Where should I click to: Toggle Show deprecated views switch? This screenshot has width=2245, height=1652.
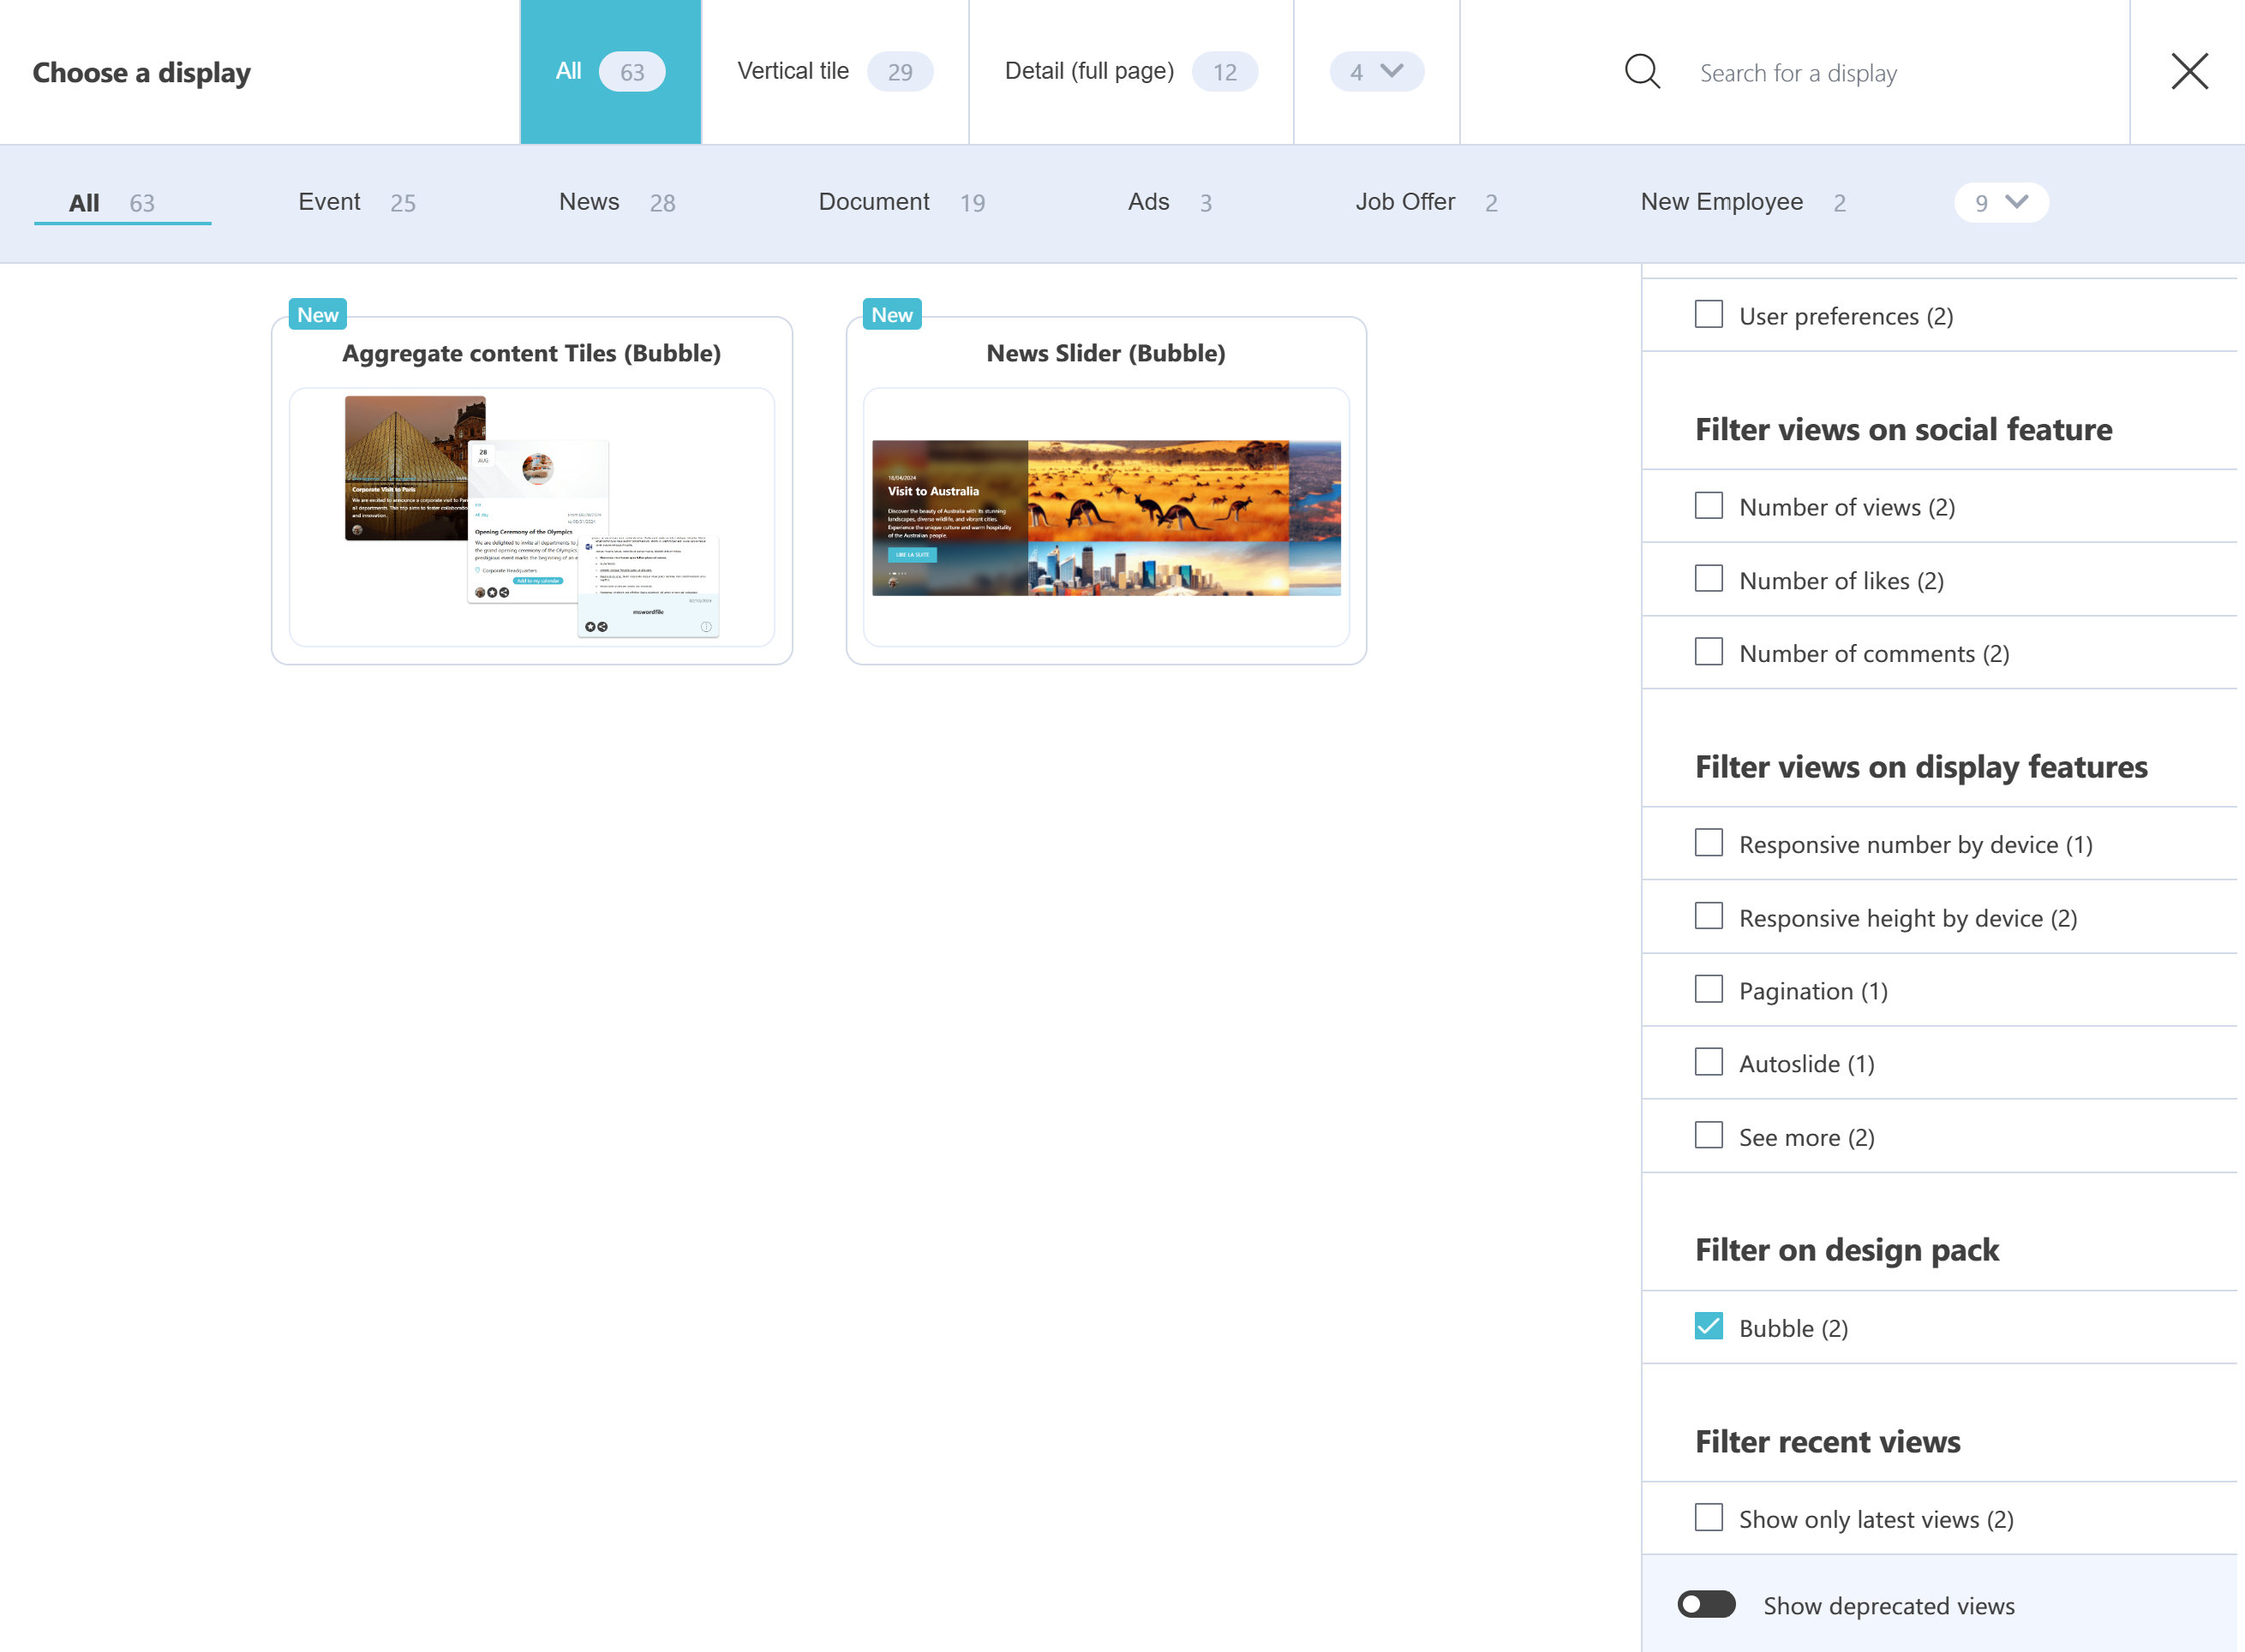1706,1605
